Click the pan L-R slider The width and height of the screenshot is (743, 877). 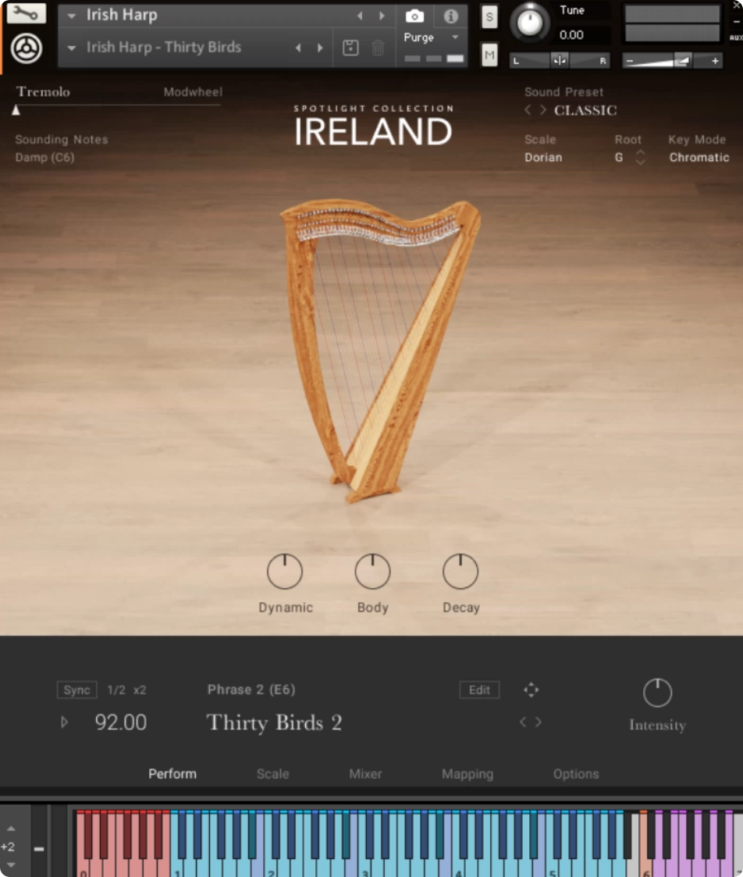[559, 60]
